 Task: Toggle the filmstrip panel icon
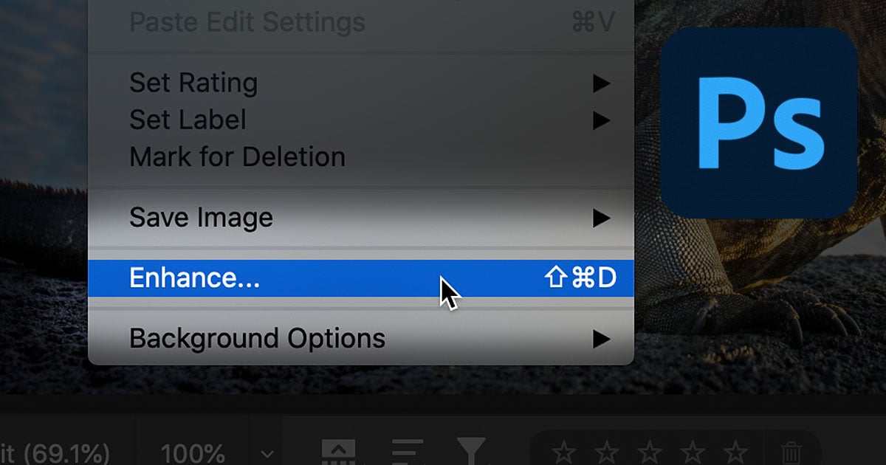(x=338, y=449)
